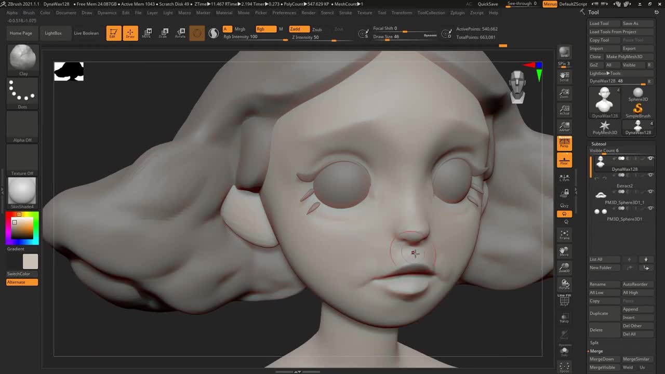Collapse the Merge section

point(596,351)
